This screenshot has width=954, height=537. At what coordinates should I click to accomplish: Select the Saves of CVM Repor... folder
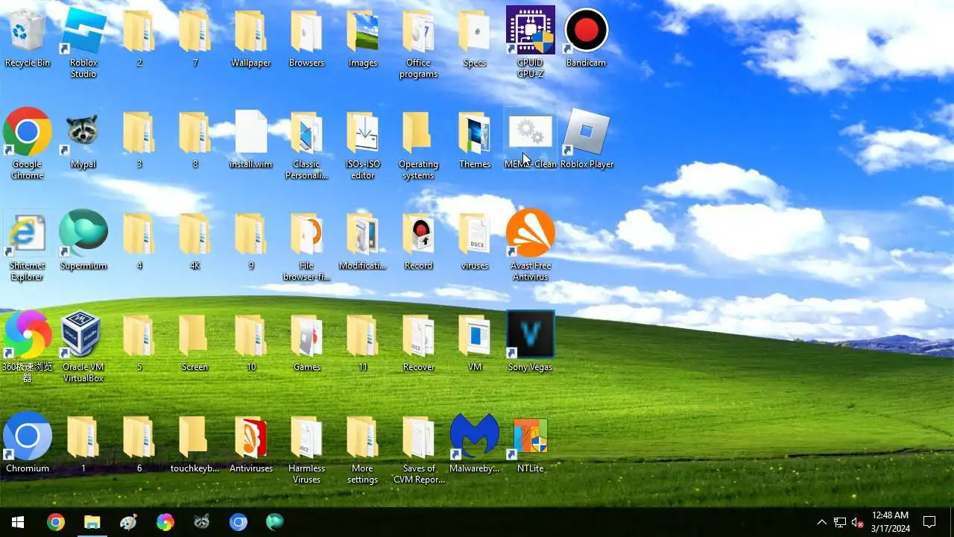(x=418, y=448)
